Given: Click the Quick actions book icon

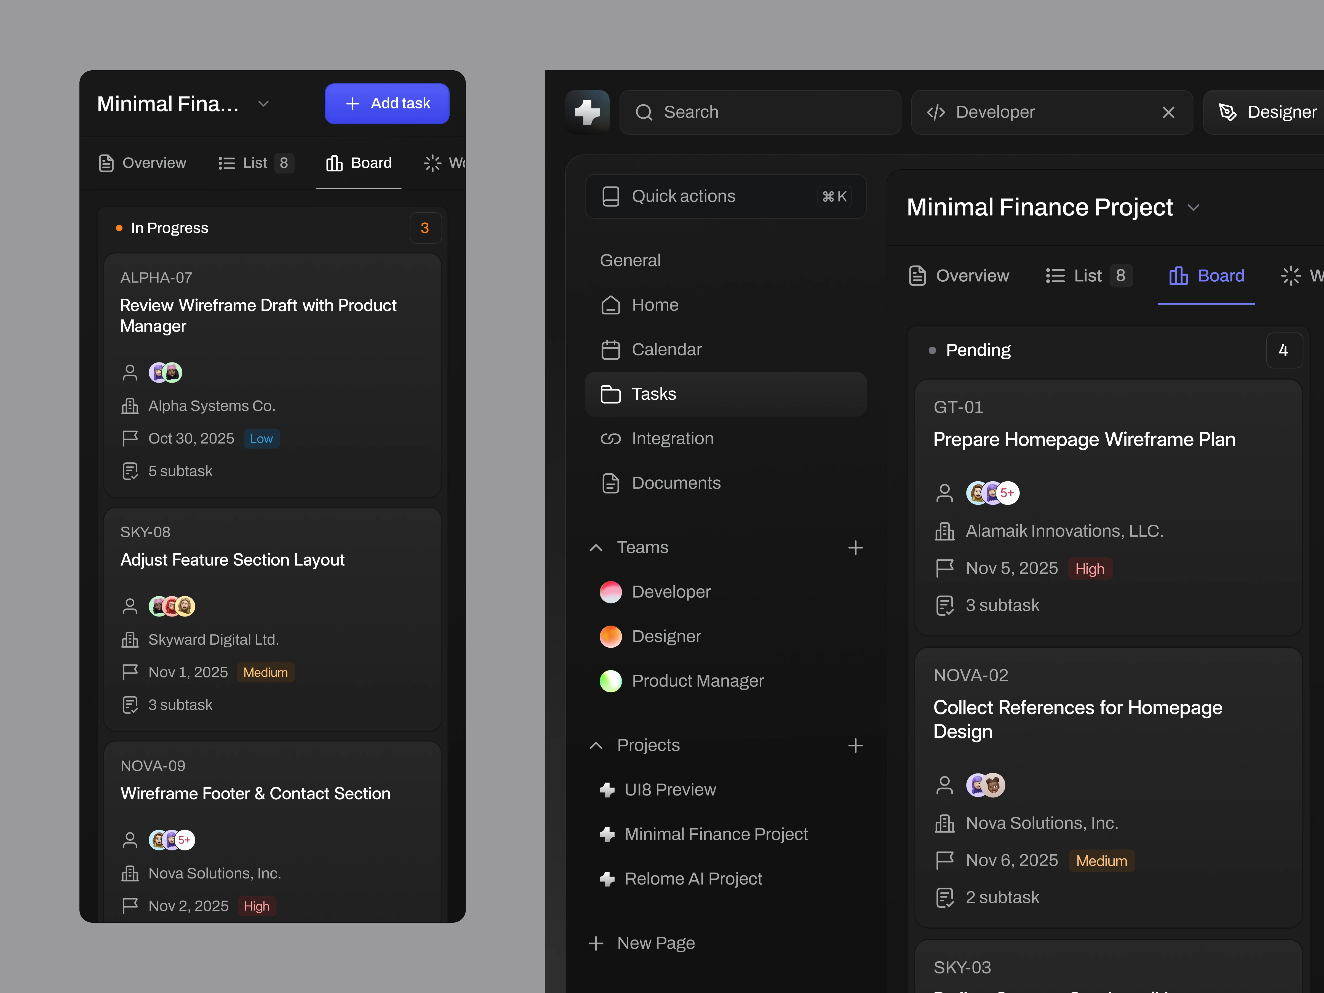Looking at the screenshot, I should (610, 196).
